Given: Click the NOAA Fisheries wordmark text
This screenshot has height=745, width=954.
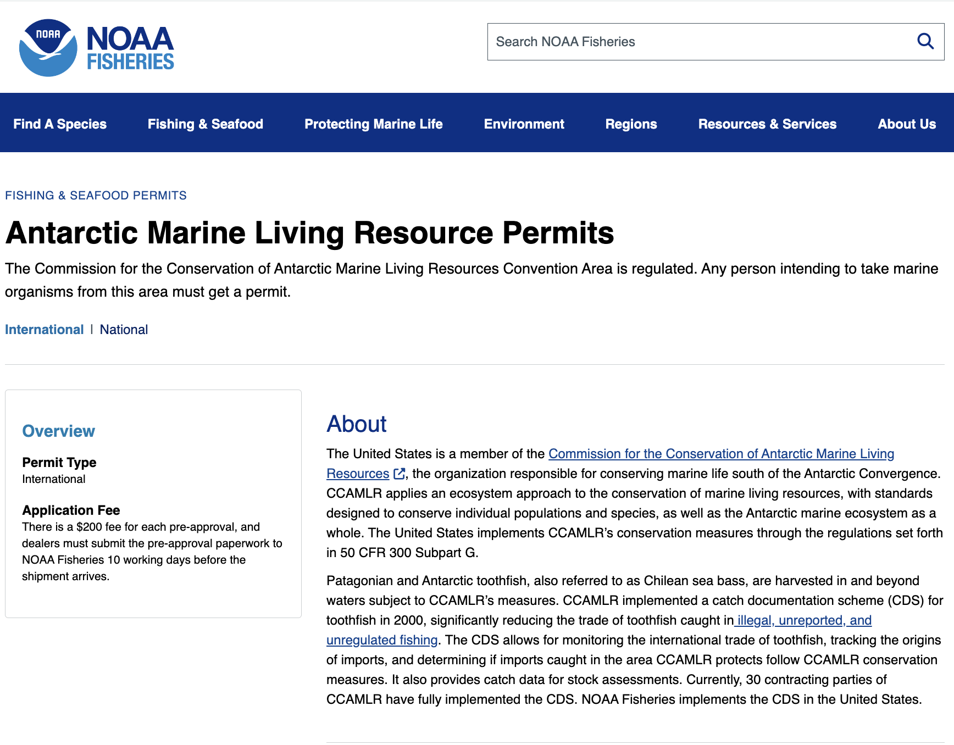Looking at the screenshot, I should pyautogui.click(x=130, y=49).
